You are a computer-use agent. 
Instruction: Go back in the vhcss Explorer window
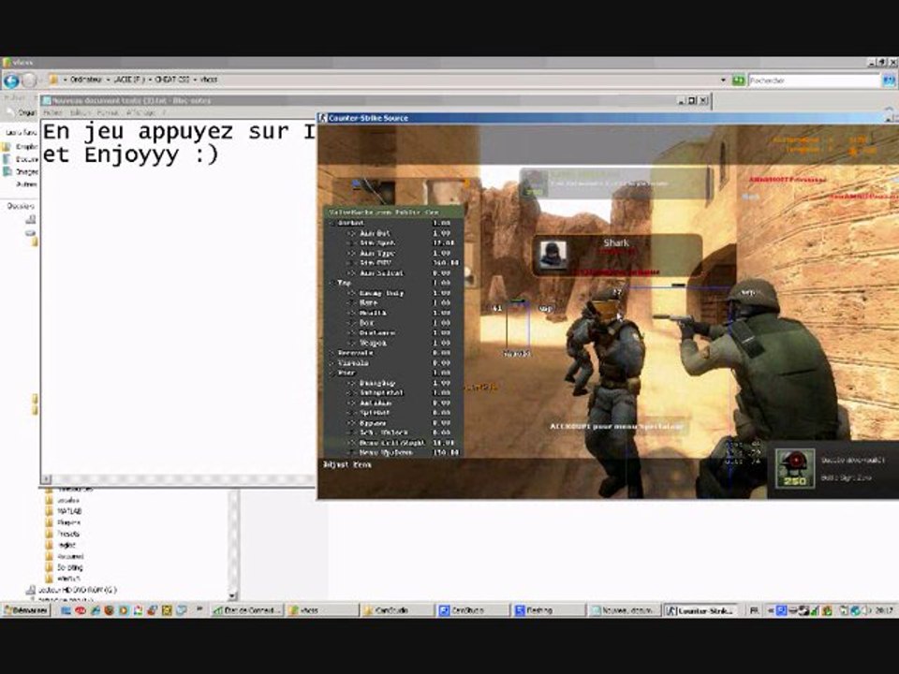(x=11, y=81)
